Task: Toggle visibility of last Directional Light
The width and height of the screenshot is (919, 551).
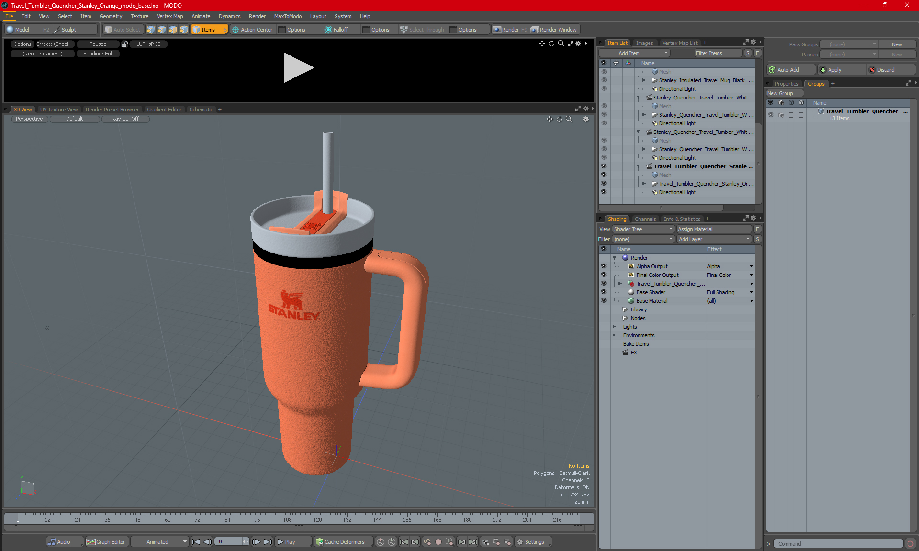Action: tap(604, 192)
